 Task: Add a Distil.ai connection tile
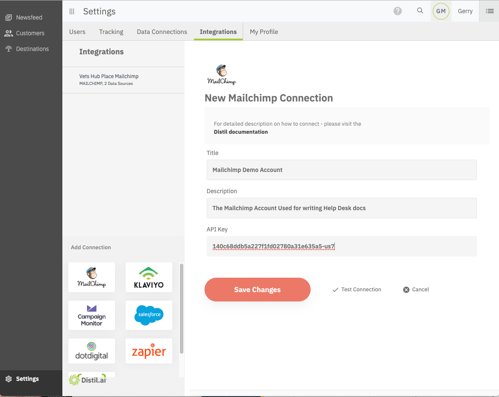point(92,379)
